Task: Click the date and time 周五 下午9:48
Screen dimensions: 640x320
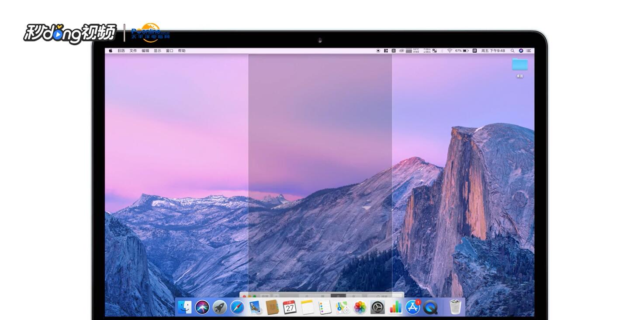Action: pyautogui.click(x=493, y=51)
